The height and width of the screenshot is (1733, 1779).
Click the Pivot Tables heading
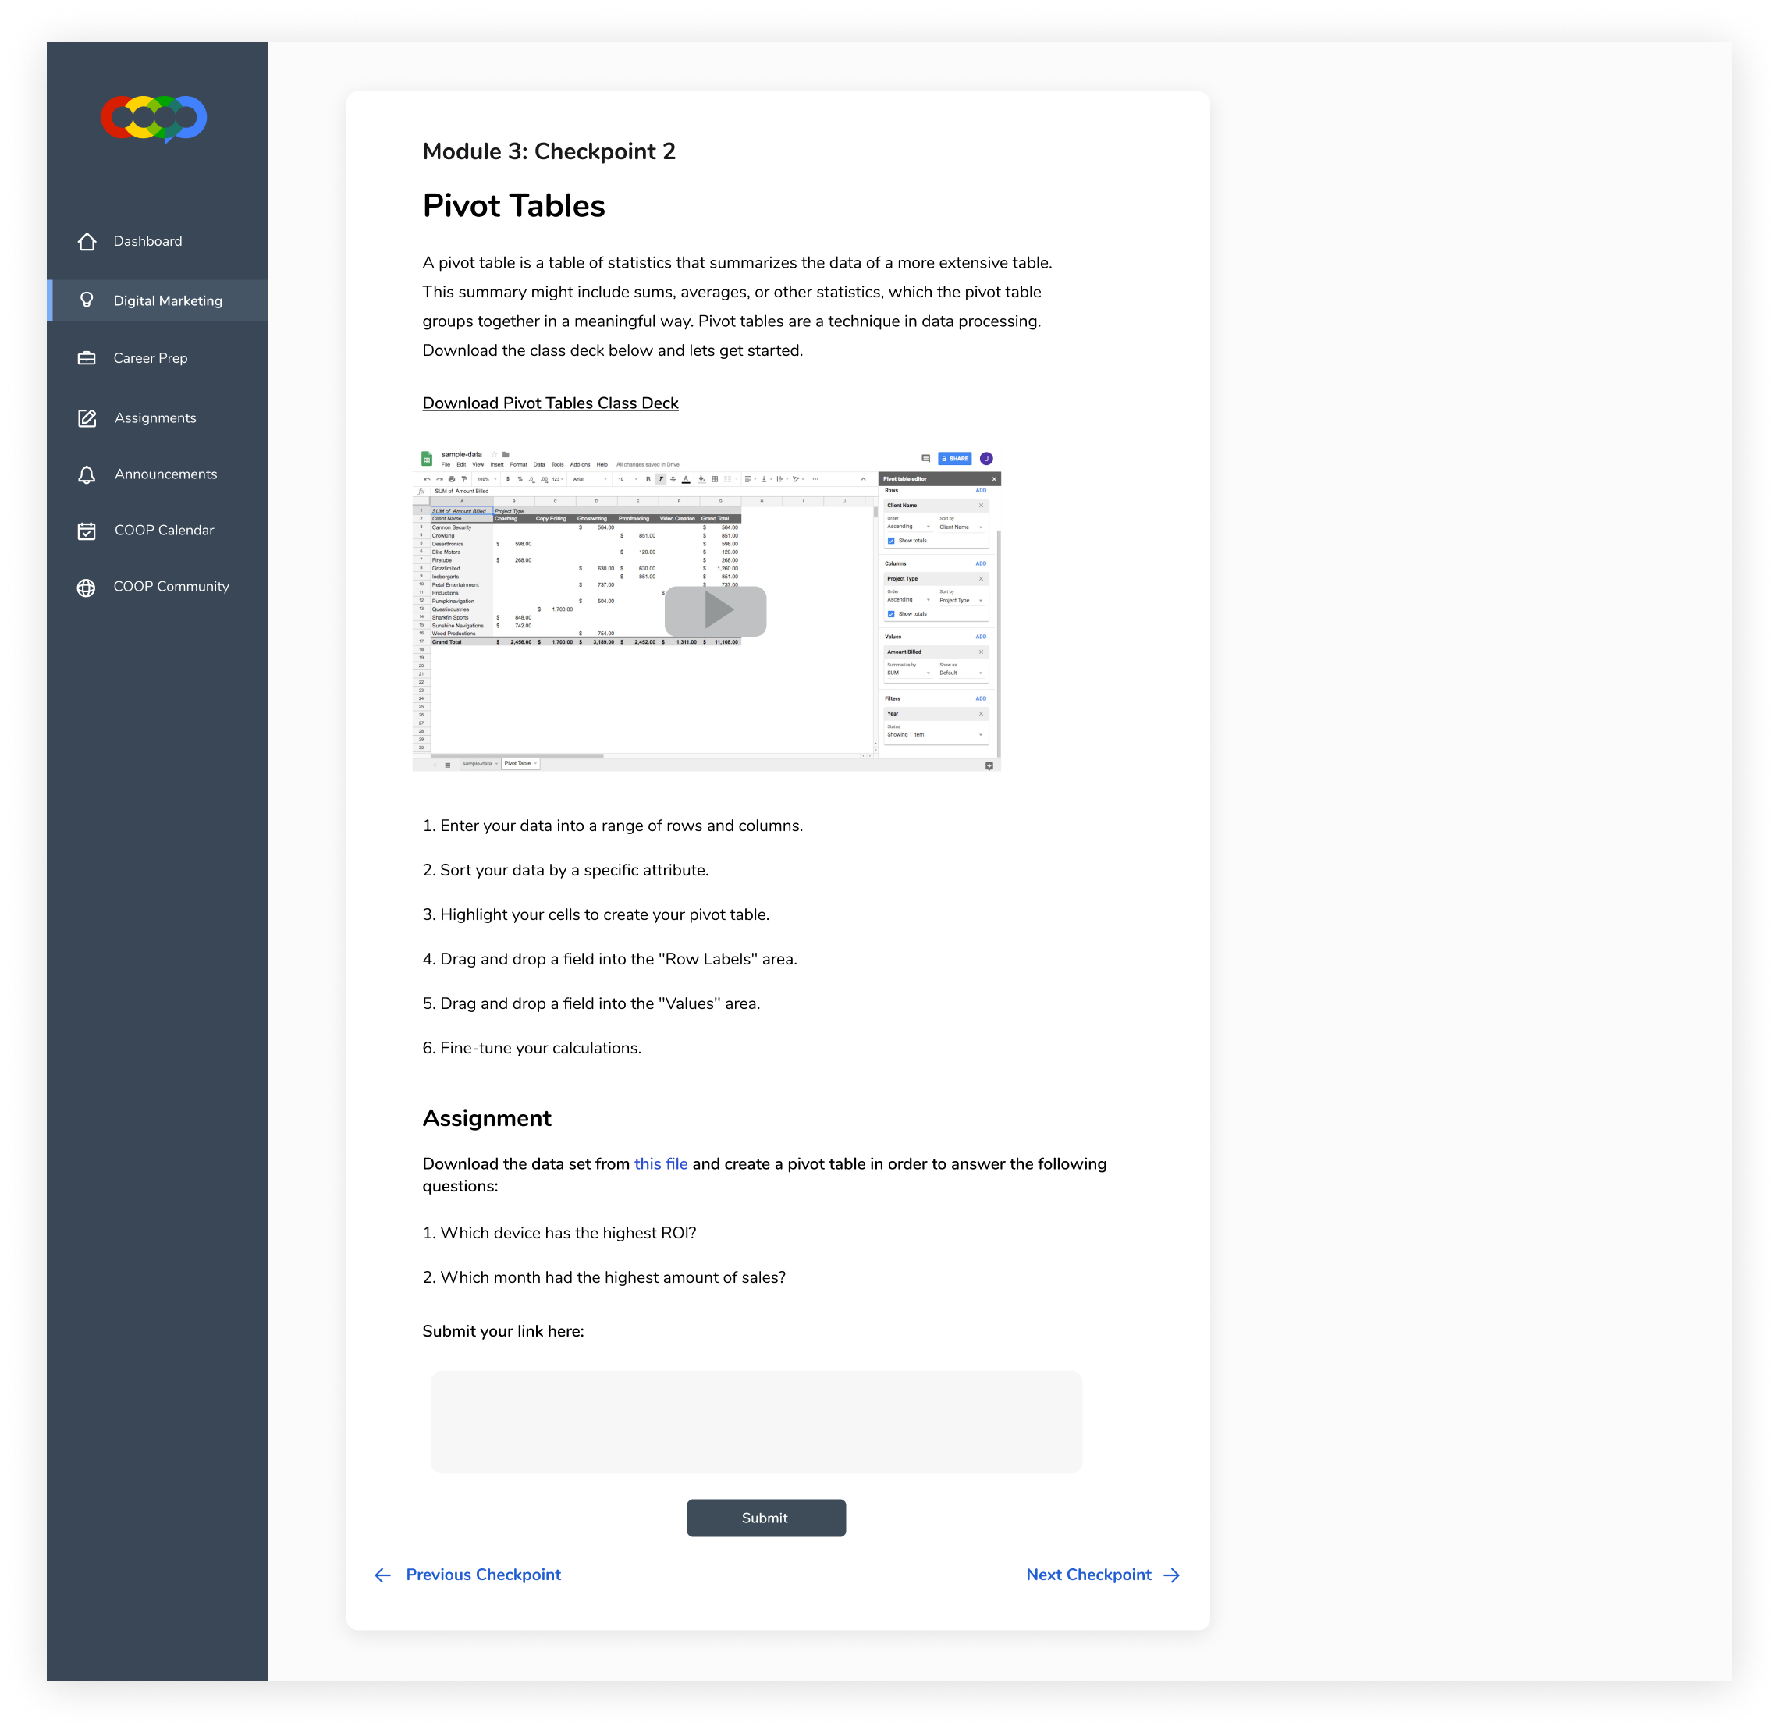(513, 206)
